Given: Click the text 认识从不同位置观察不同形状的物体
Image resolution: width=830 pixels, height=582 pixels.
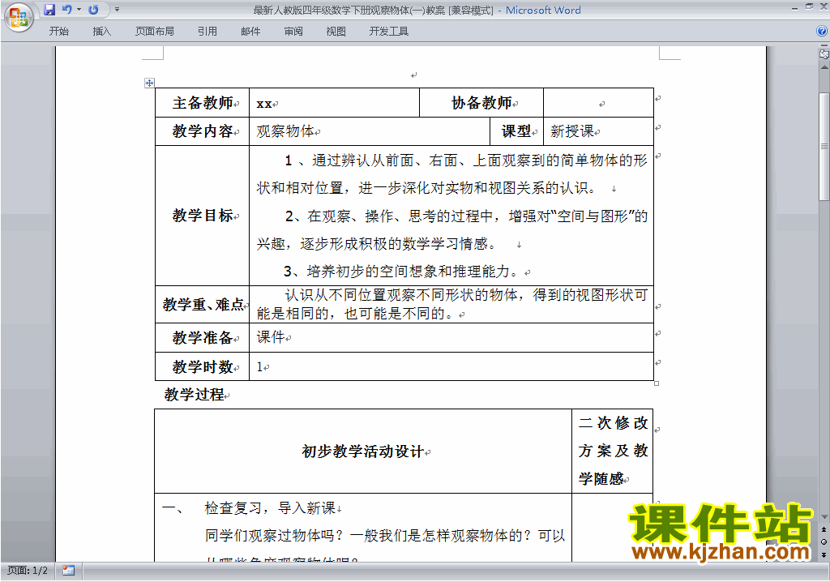Looking at the screenshot, I should pos(401,295).
